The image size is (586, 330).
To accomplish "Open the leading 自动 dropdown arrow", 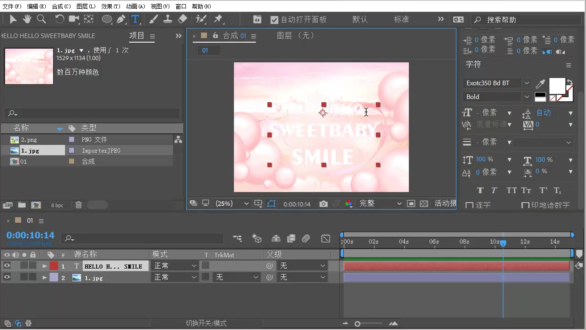I will click(570, 113).
